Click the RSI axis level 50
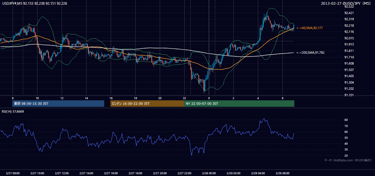The width and height of the screenshot is (375, 176). 346,138
